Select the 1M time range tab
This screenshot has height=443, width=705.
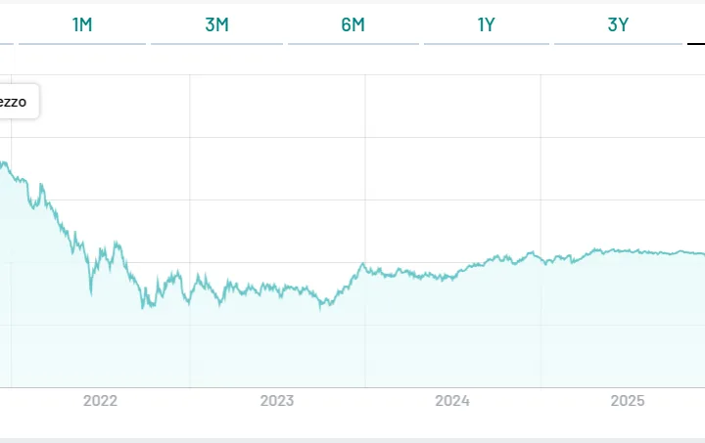(82, 24)
